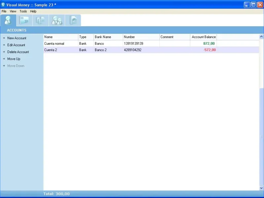
Task: Sort by the Name column header
Action: pos(61,37)
